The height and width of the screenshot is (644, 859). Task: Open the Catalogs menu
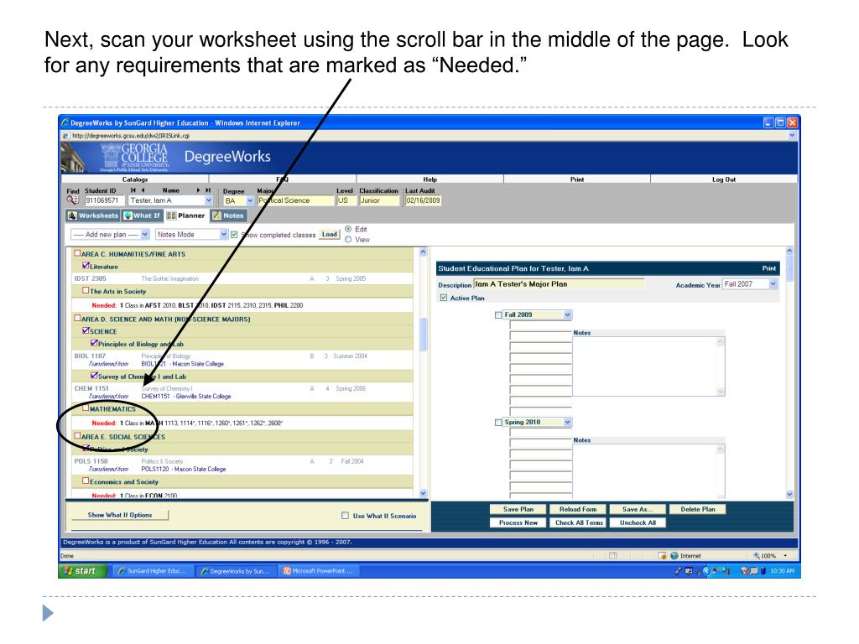(x=135, y=179)
